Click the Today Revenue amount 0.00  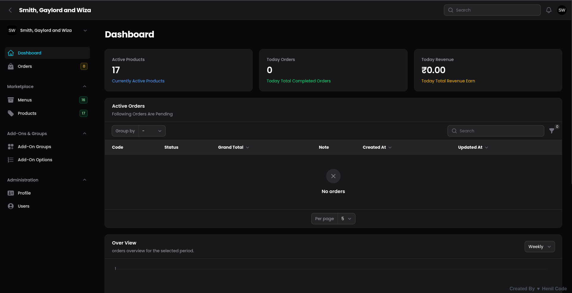coord(433,70)
